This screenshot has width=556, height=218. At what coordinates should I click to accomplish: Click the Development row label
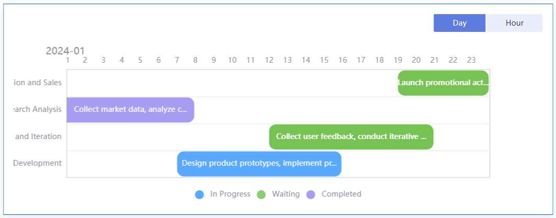(x=37, y=163)
